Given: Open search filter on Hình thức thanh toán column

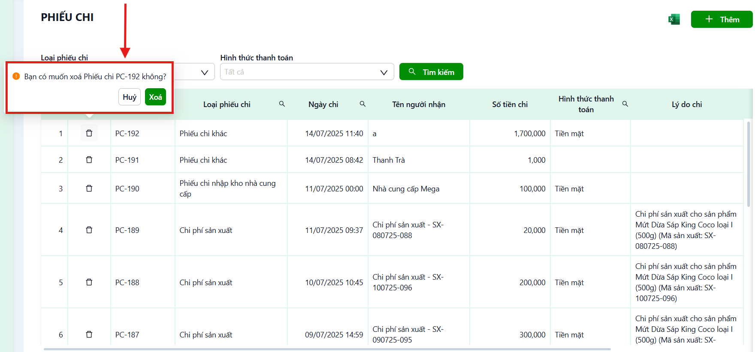Looking at the screenshot, I should pos(625,104).
